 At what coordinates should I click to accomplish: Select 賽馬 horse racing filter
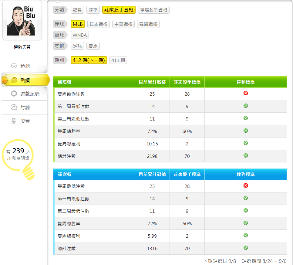[x=93, y=46]
